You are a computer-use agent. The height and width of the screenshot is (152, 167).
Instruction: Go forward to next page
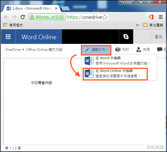pos(14,17)
